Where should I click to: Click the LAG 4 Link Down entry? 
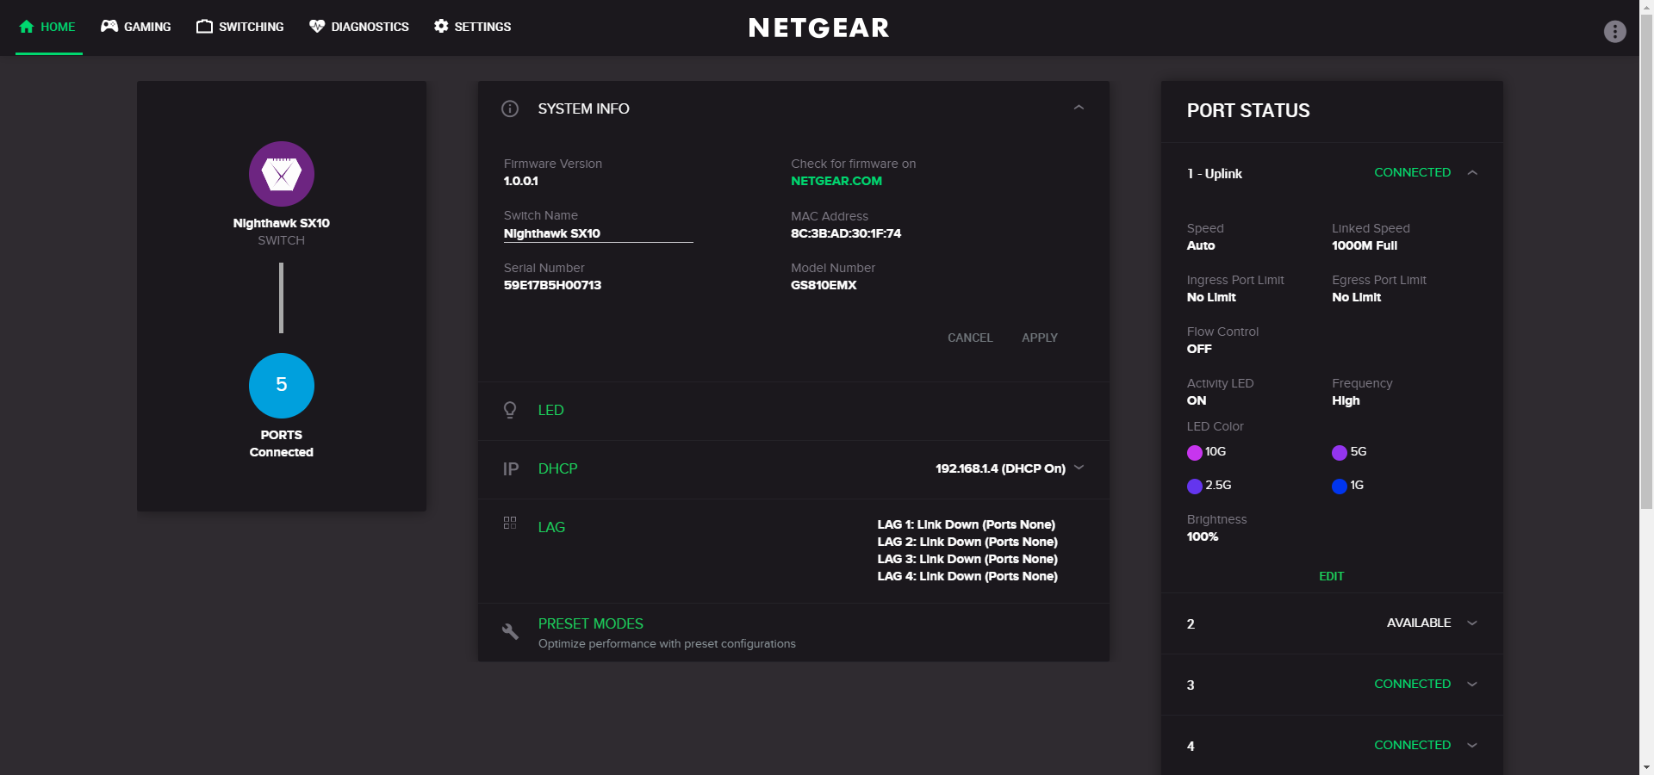[x=967, y=576]
